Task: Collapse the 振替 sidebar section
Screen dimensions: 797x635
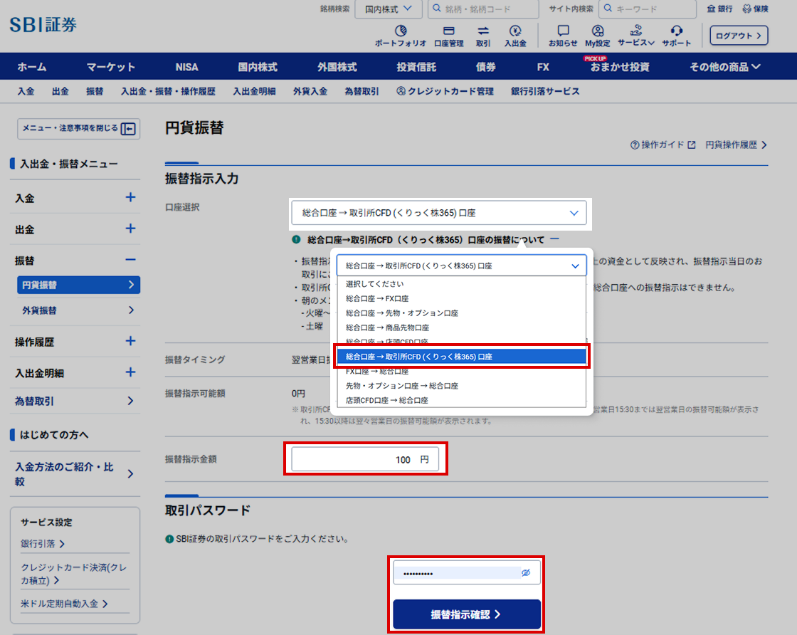Action: 130,260
